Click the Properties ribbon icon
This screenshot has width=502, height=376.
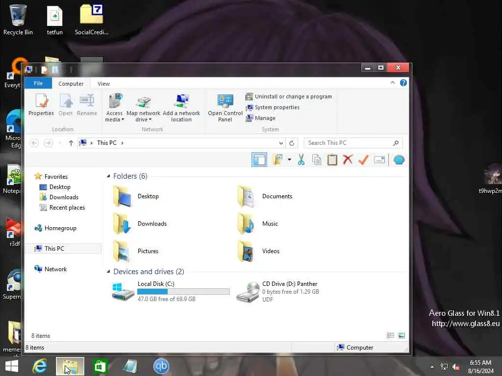pos(41,105)
